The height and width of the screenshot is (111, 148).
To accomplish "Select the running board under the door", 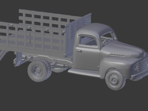I will (84, 72).
